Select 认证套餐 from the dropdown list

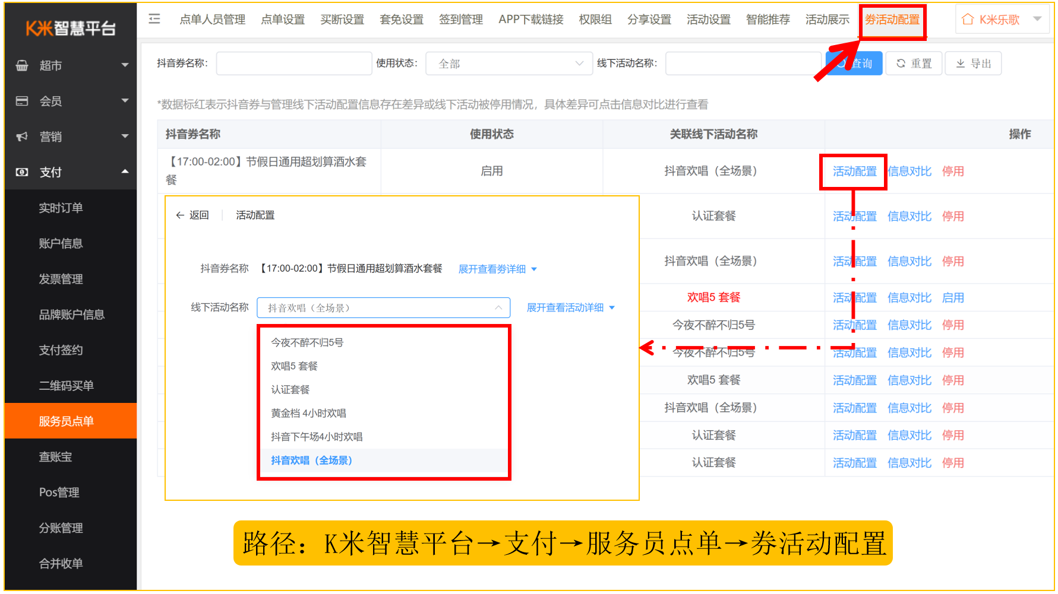click(384, 390)
